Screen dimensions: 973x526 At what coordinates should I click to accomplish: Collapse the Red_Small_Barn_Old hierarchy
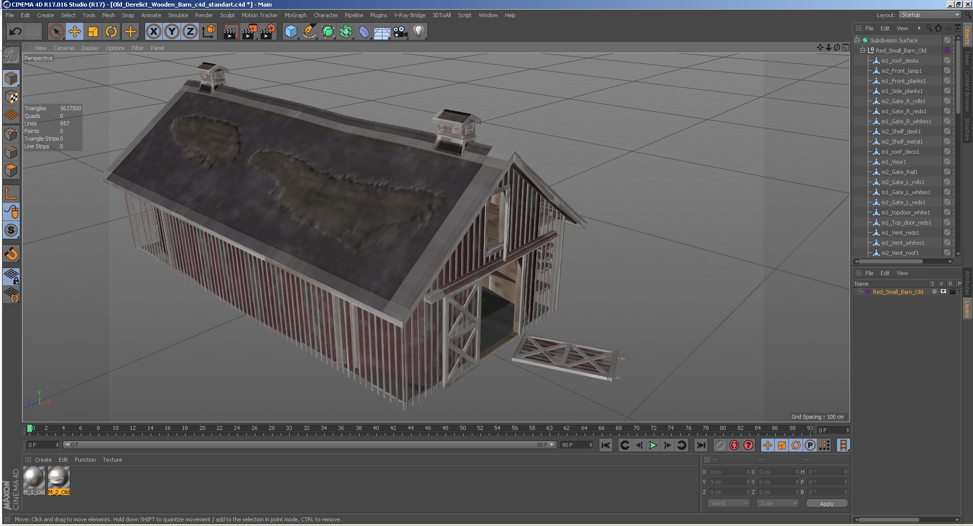(863, 50)
